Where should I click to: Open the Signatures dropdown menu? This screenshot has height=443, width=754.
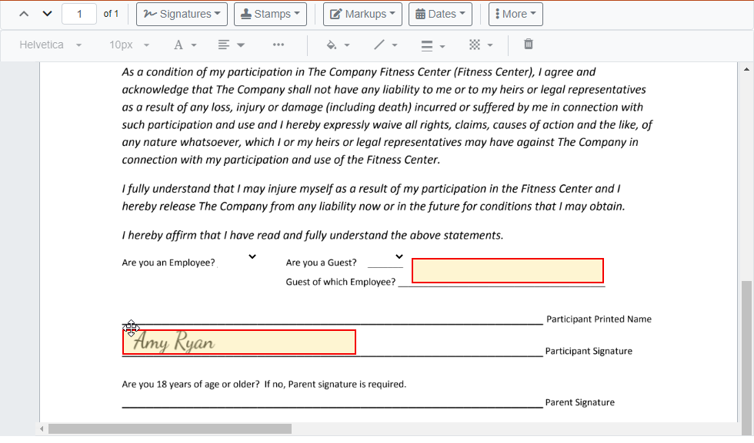[182, 14]
